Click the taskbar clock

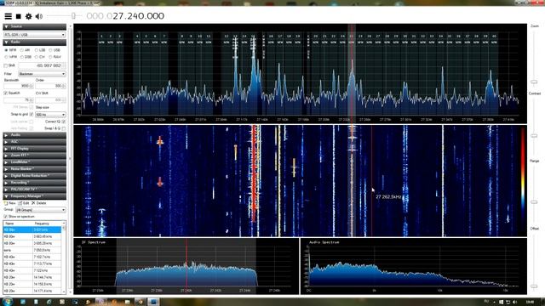[530, 302]
